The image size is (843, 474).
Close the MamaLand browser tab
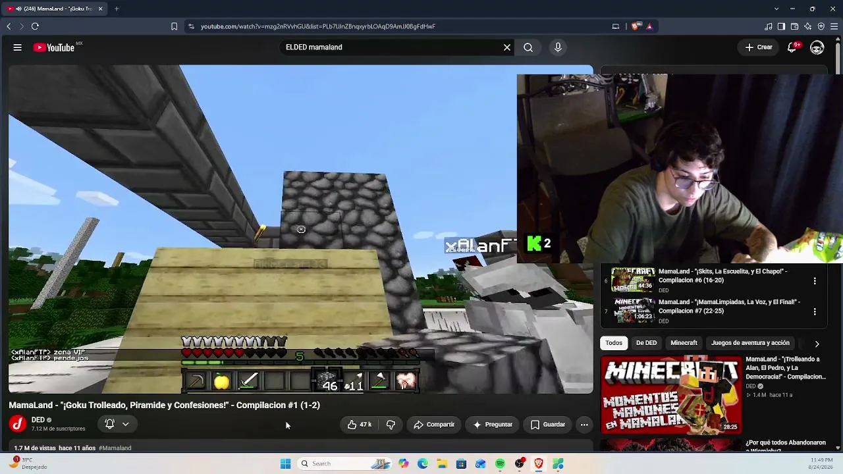[100, 9]
